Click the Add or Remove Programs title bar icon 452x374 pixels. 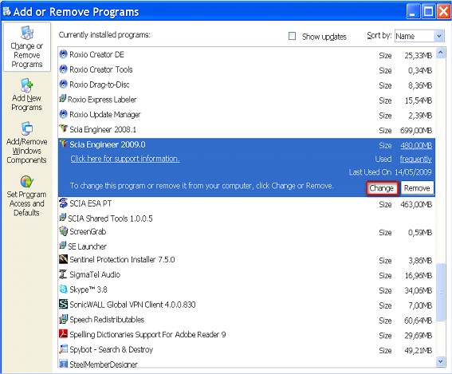7,11
